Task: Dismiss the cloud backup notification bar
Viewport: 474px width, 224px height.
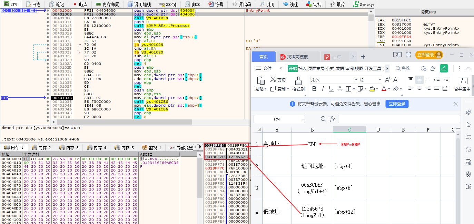Action: click(x=455, y=104)
